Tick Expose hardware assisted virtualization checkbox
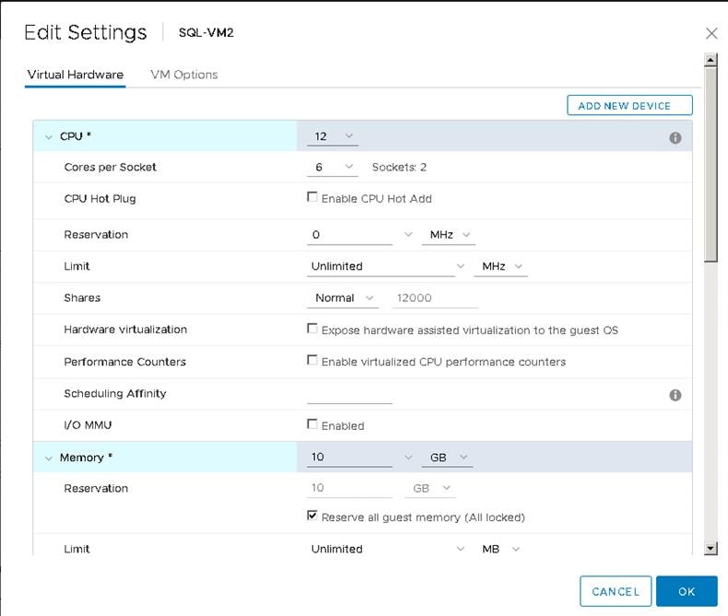728x616 pixels. (x=312, y=329)
